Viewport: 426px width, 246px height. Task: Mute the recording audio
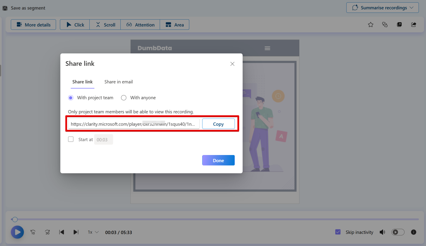coord(382,232)
